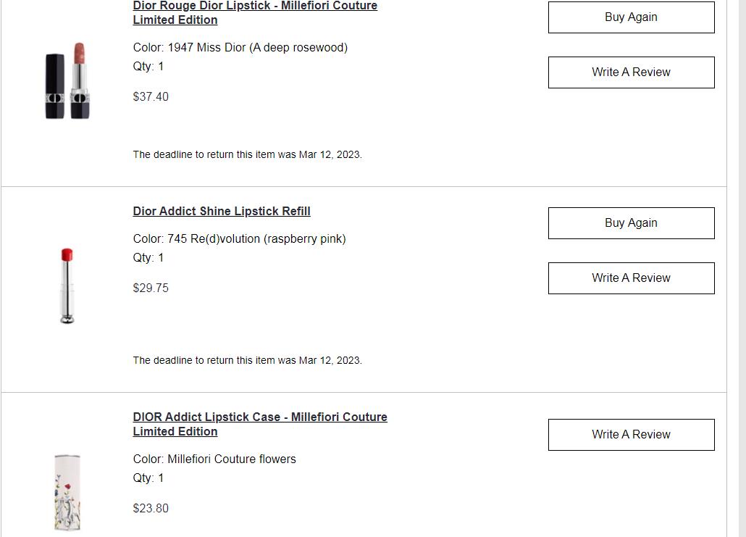Buy Again the Dior Addict Shine Refill
The height and width of the screenshot is (537, 746).
click(x=631, y=222)
